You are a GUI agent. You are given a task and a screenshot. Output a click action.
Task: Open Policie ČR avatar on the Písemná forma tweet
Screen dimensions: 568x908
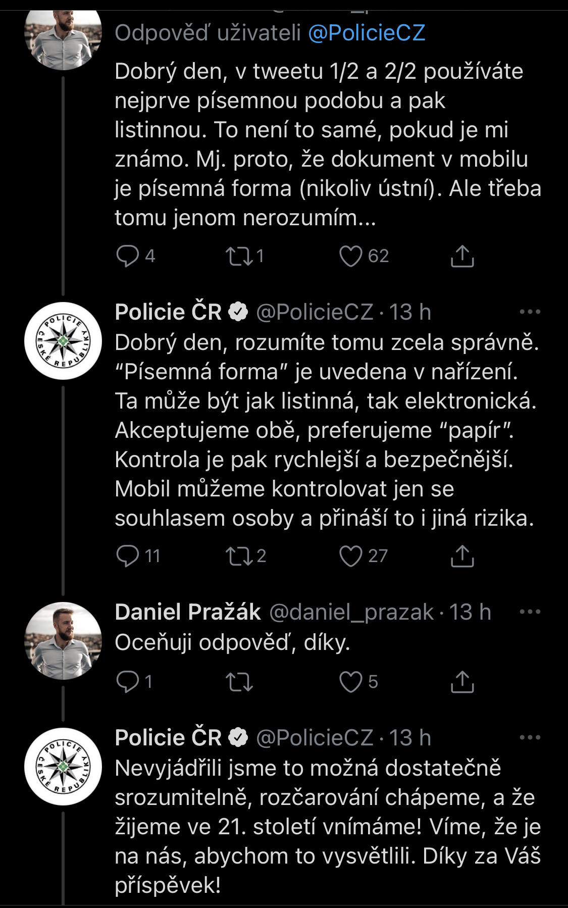coord(63,341)
